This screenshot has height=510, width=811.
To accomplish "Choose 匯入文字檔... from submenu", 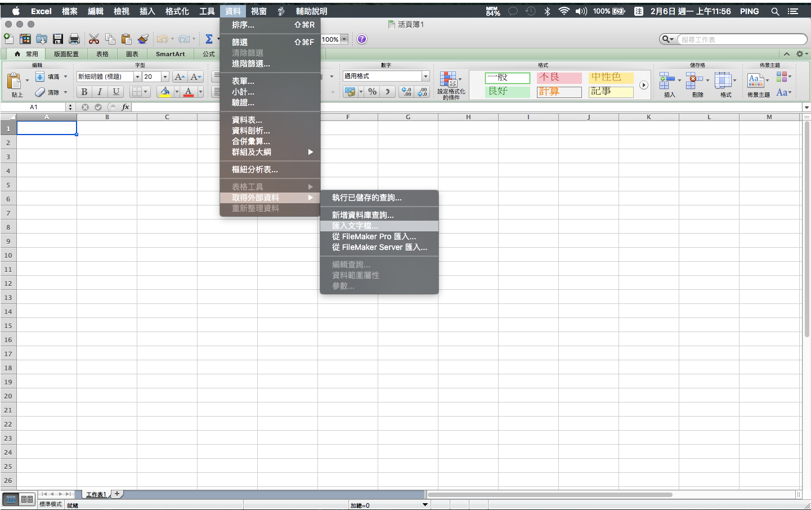I will (379, 226).
